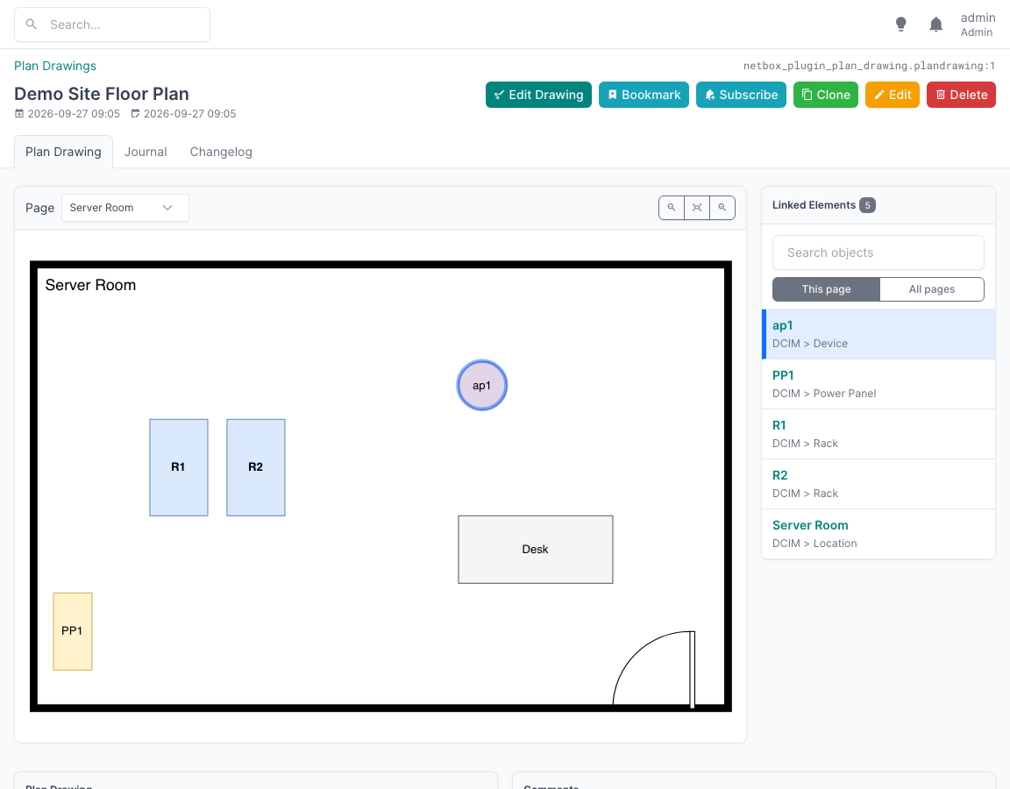This screenshot has height=789, width=1010.
Task: Focus the Search objects field
Action: tap(878, 252)
